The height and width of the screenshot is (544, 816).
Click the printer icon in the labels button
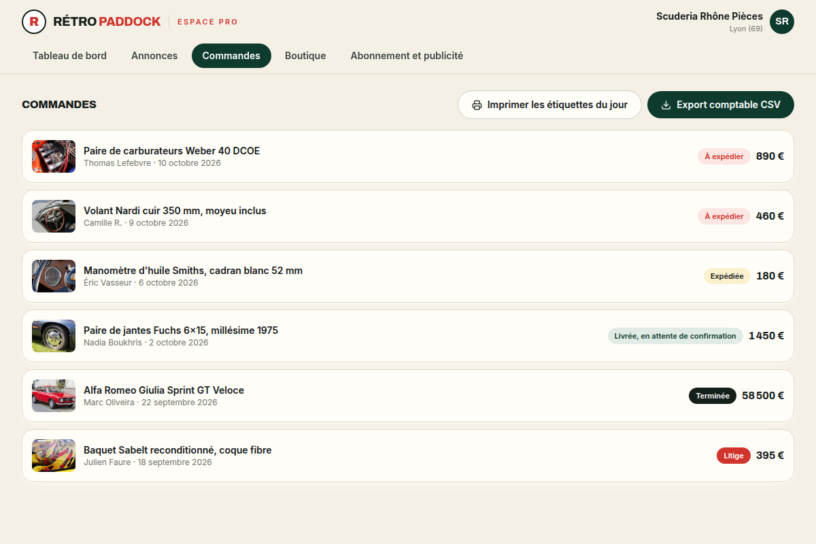[477, 105]
